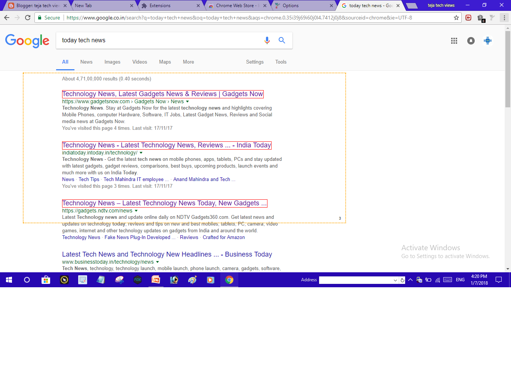Click the Search settings menu
This screenshot has height=383, width=511.
pyautogui.click(x=255, y=62)
